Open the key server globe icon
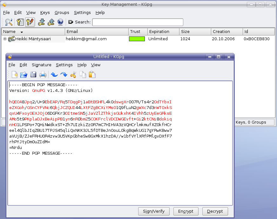 pyautogui.click(x=60, y=22)
